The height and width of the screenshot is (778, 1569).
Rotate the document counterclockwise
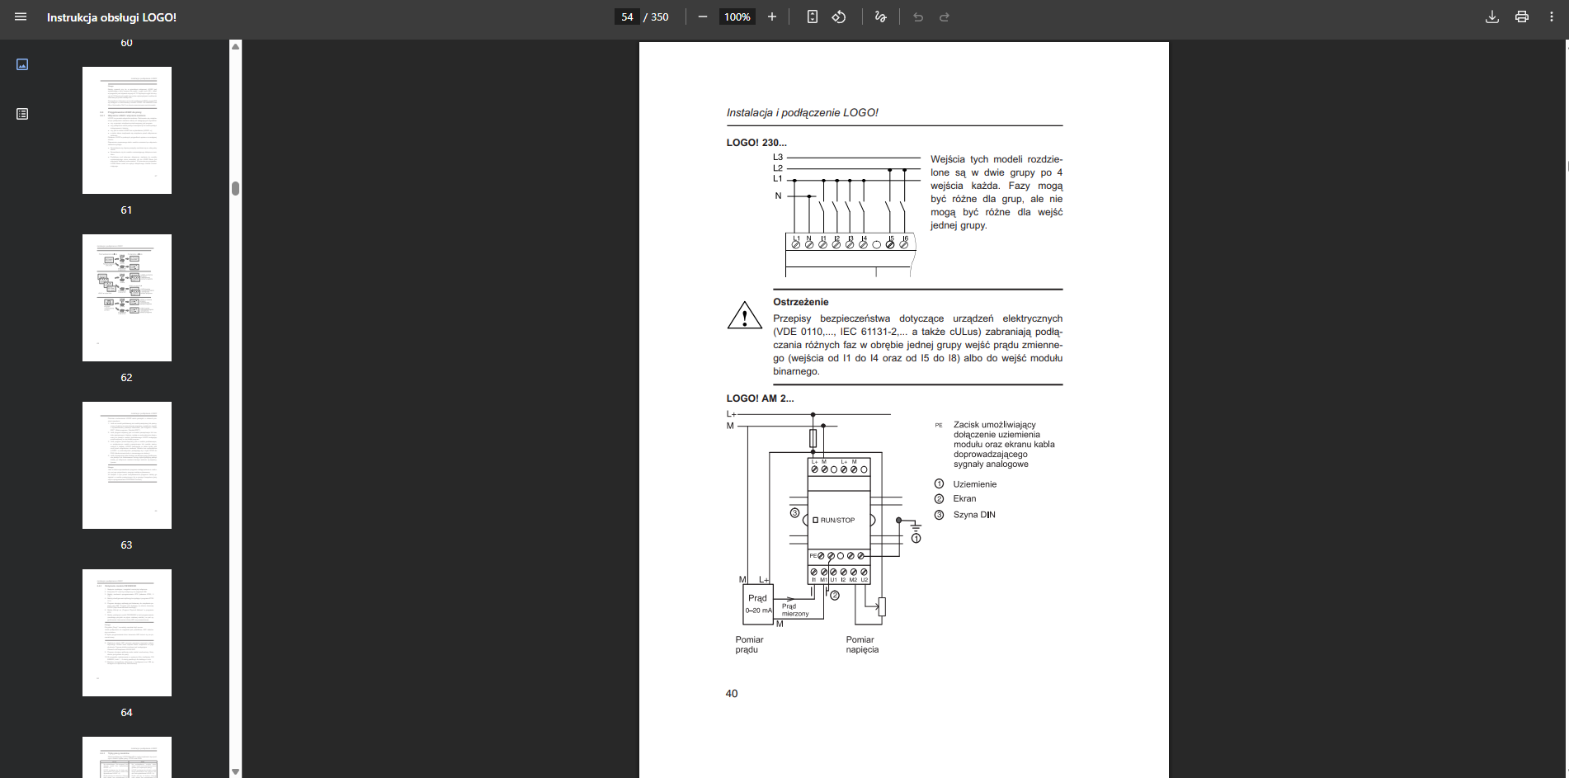pyautogui.click(x=839, y=17)
